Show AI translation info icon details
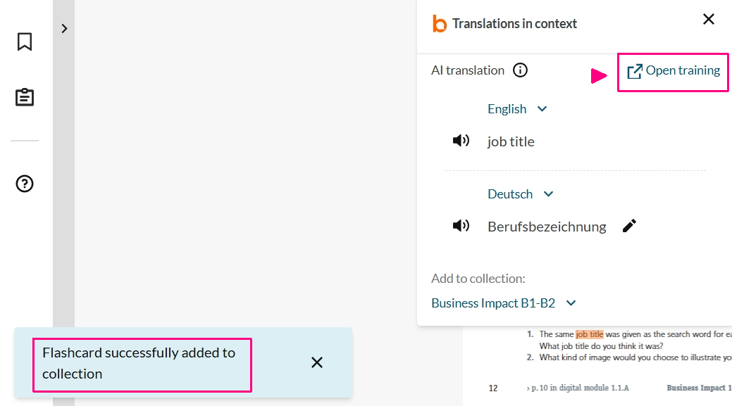The width and height of the screenshot is (732, 406). (x=520, y=70)
